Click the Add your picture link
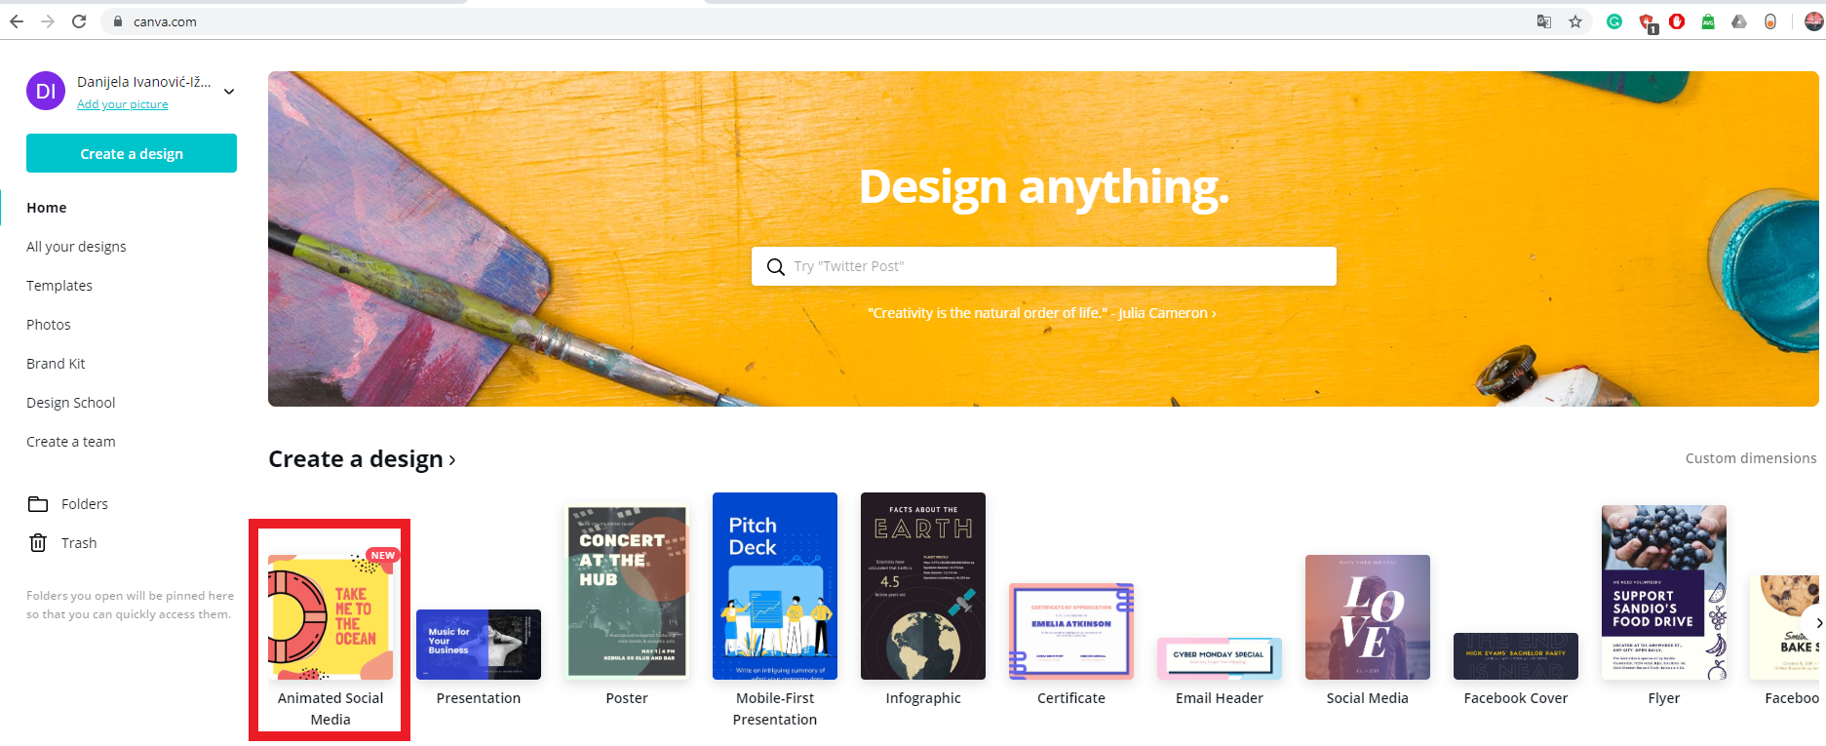 (122, 104)
